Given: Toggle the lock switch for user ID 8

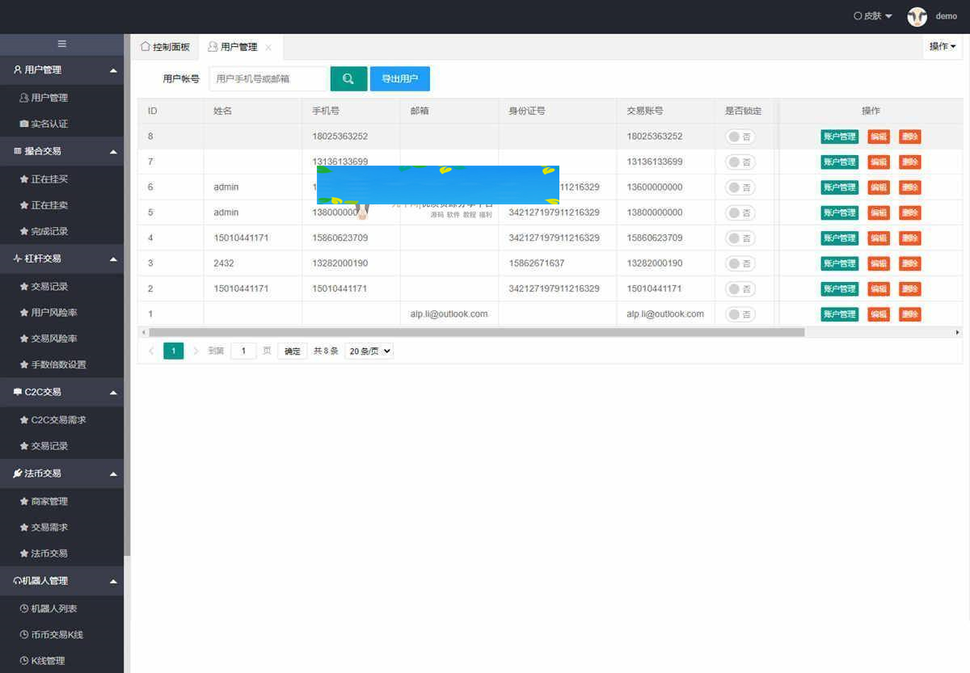Looking at the screenshot, I should [740, 137].
